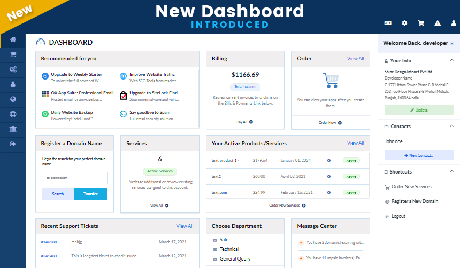Click the unpaid invoices message
This screenshot has height=268, width=460.
(x=334, y=258)
